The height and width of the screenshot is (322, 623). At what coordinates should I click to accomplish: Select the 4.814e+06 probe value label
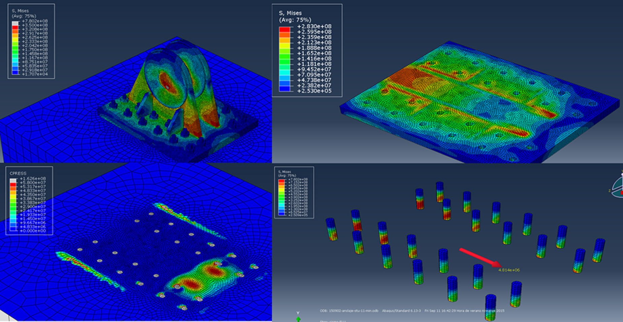coord(509,270)
